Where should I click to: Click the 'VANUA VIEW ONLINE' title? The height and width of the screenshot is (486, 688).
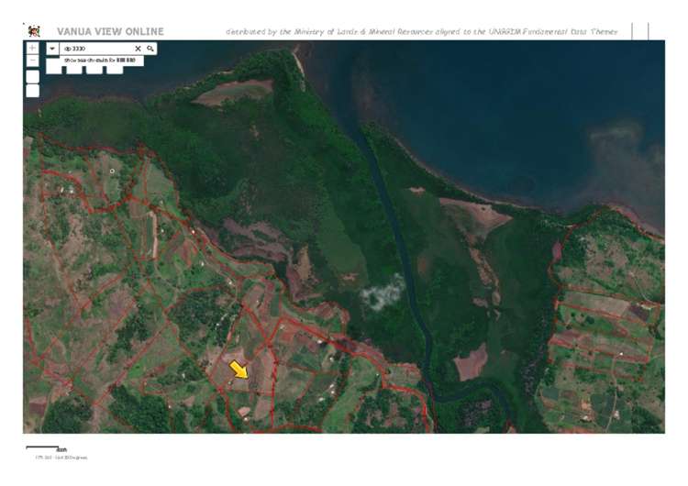click(110, 31)
